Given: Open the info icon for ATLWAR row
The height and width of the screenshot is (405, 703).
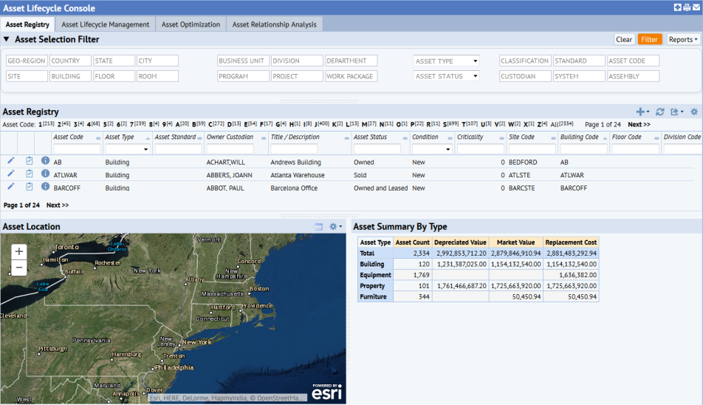Looking at the screenshot, I should 45,174.
